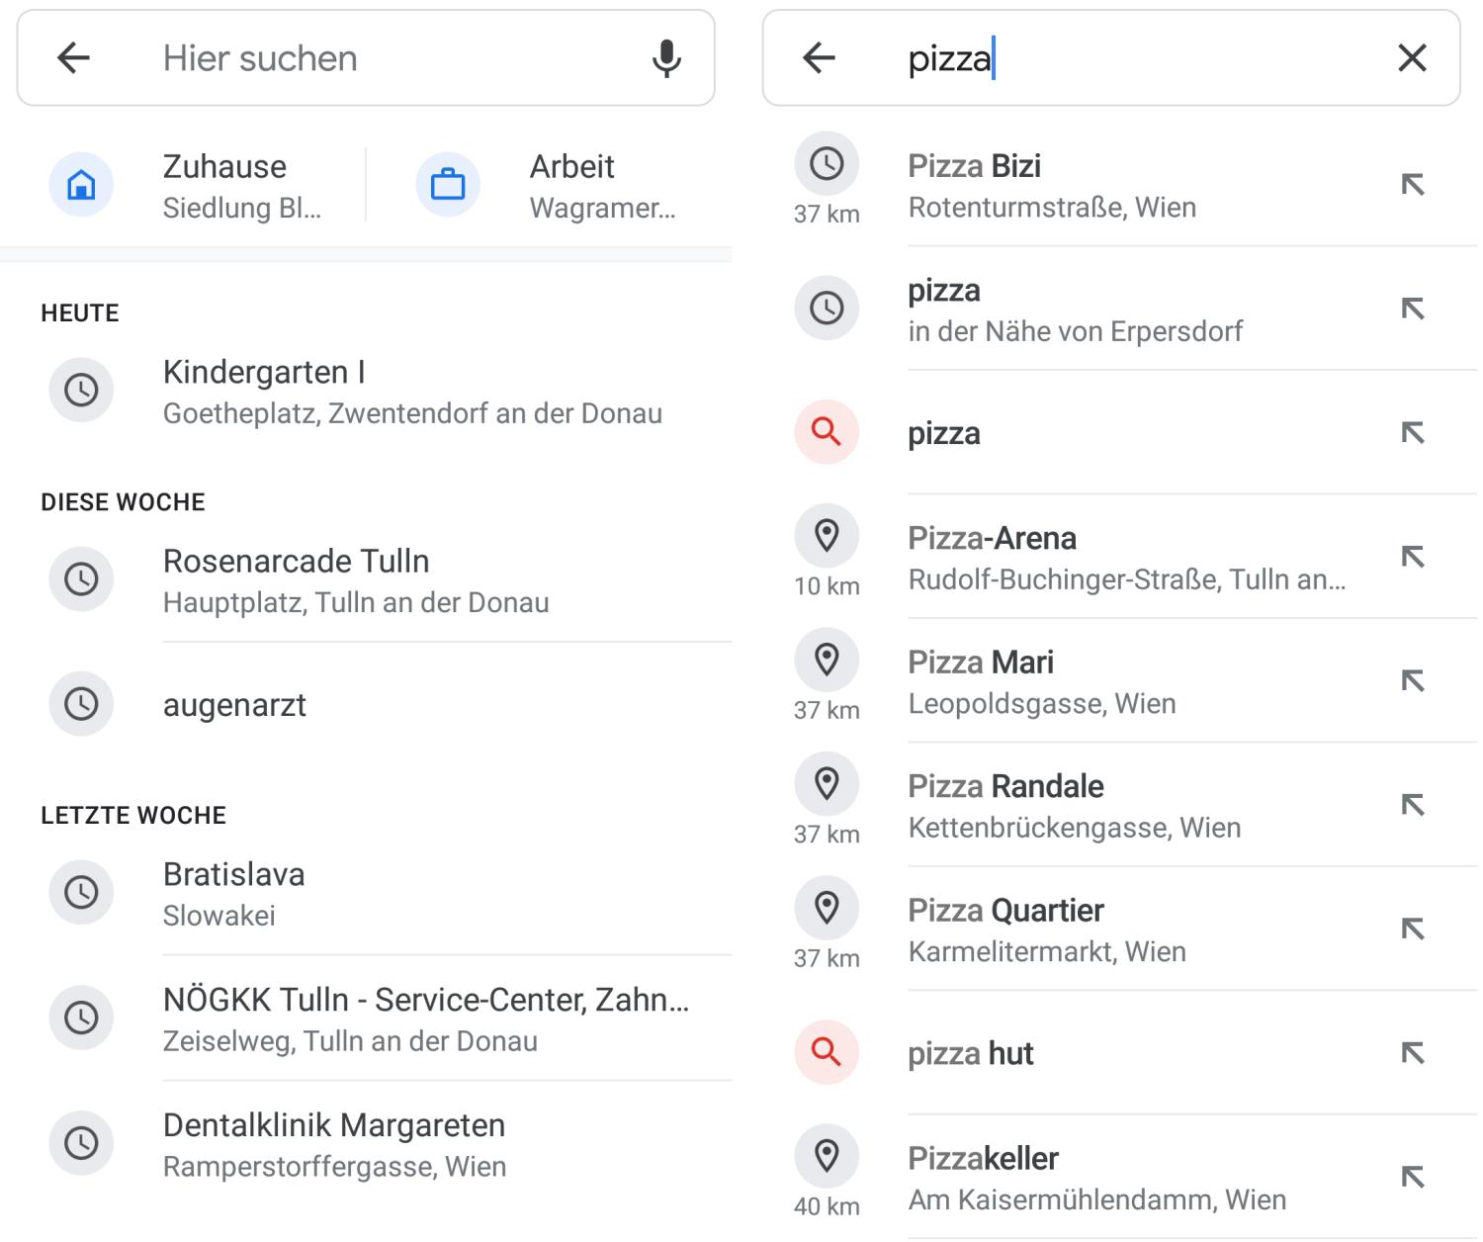1483x1242 pixels.
Task: Tap the fill-in arrow next to Pizza Randale
Action: (x=1413, y=805)
